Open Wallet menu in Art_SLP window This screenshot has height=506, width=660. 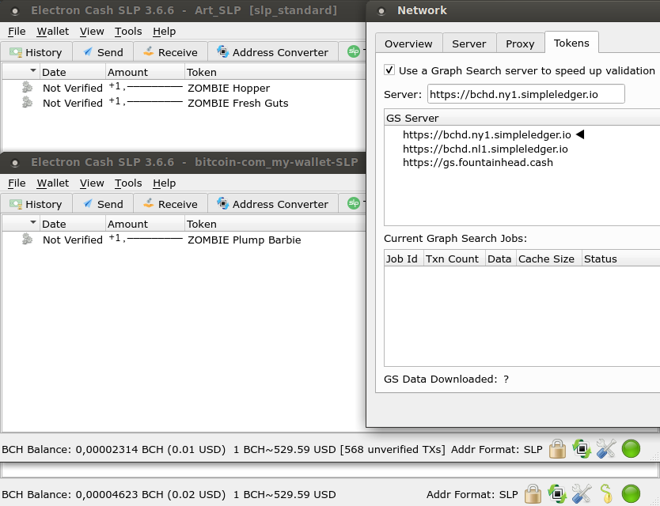coord(52,32)
